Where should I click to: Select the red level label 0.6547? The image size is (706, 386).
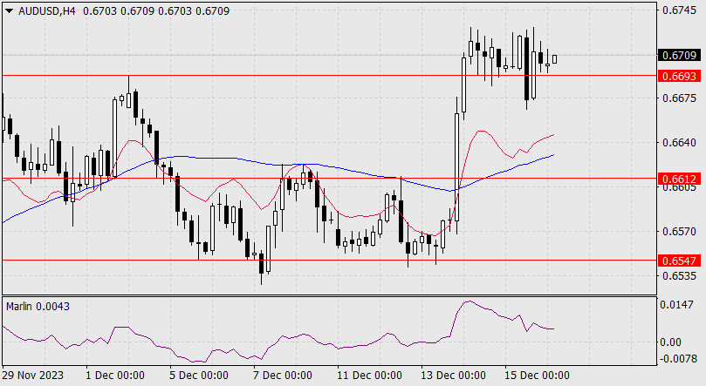coord(680,261)
